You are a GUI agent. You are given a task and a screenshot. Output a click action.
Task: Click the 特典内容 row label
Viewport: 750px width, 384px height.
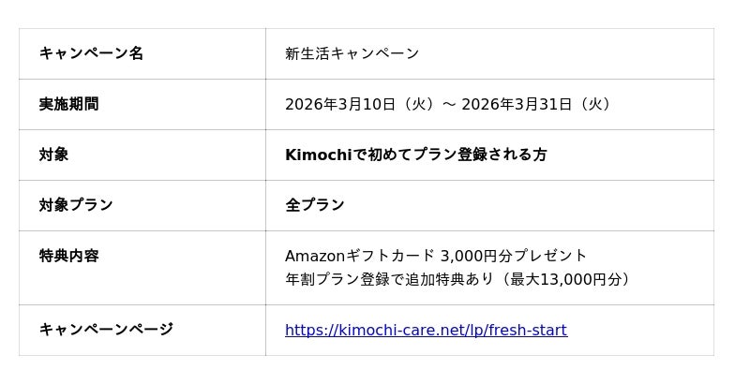[x=68, y=256]
